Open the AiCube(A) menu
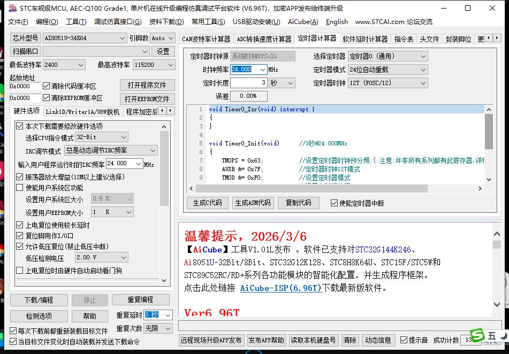This screenshot has width=509, height=354. [x=302, y=22]
